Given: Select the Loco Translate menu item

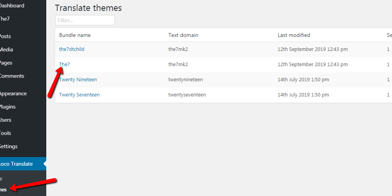Looking at the screenshot, I should [x=16, y=164].
